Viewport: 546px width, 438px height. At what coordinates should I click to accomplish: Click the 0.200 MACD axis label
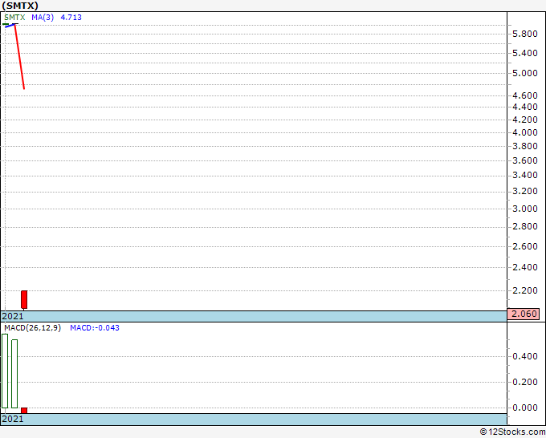[x=525, y=382]
